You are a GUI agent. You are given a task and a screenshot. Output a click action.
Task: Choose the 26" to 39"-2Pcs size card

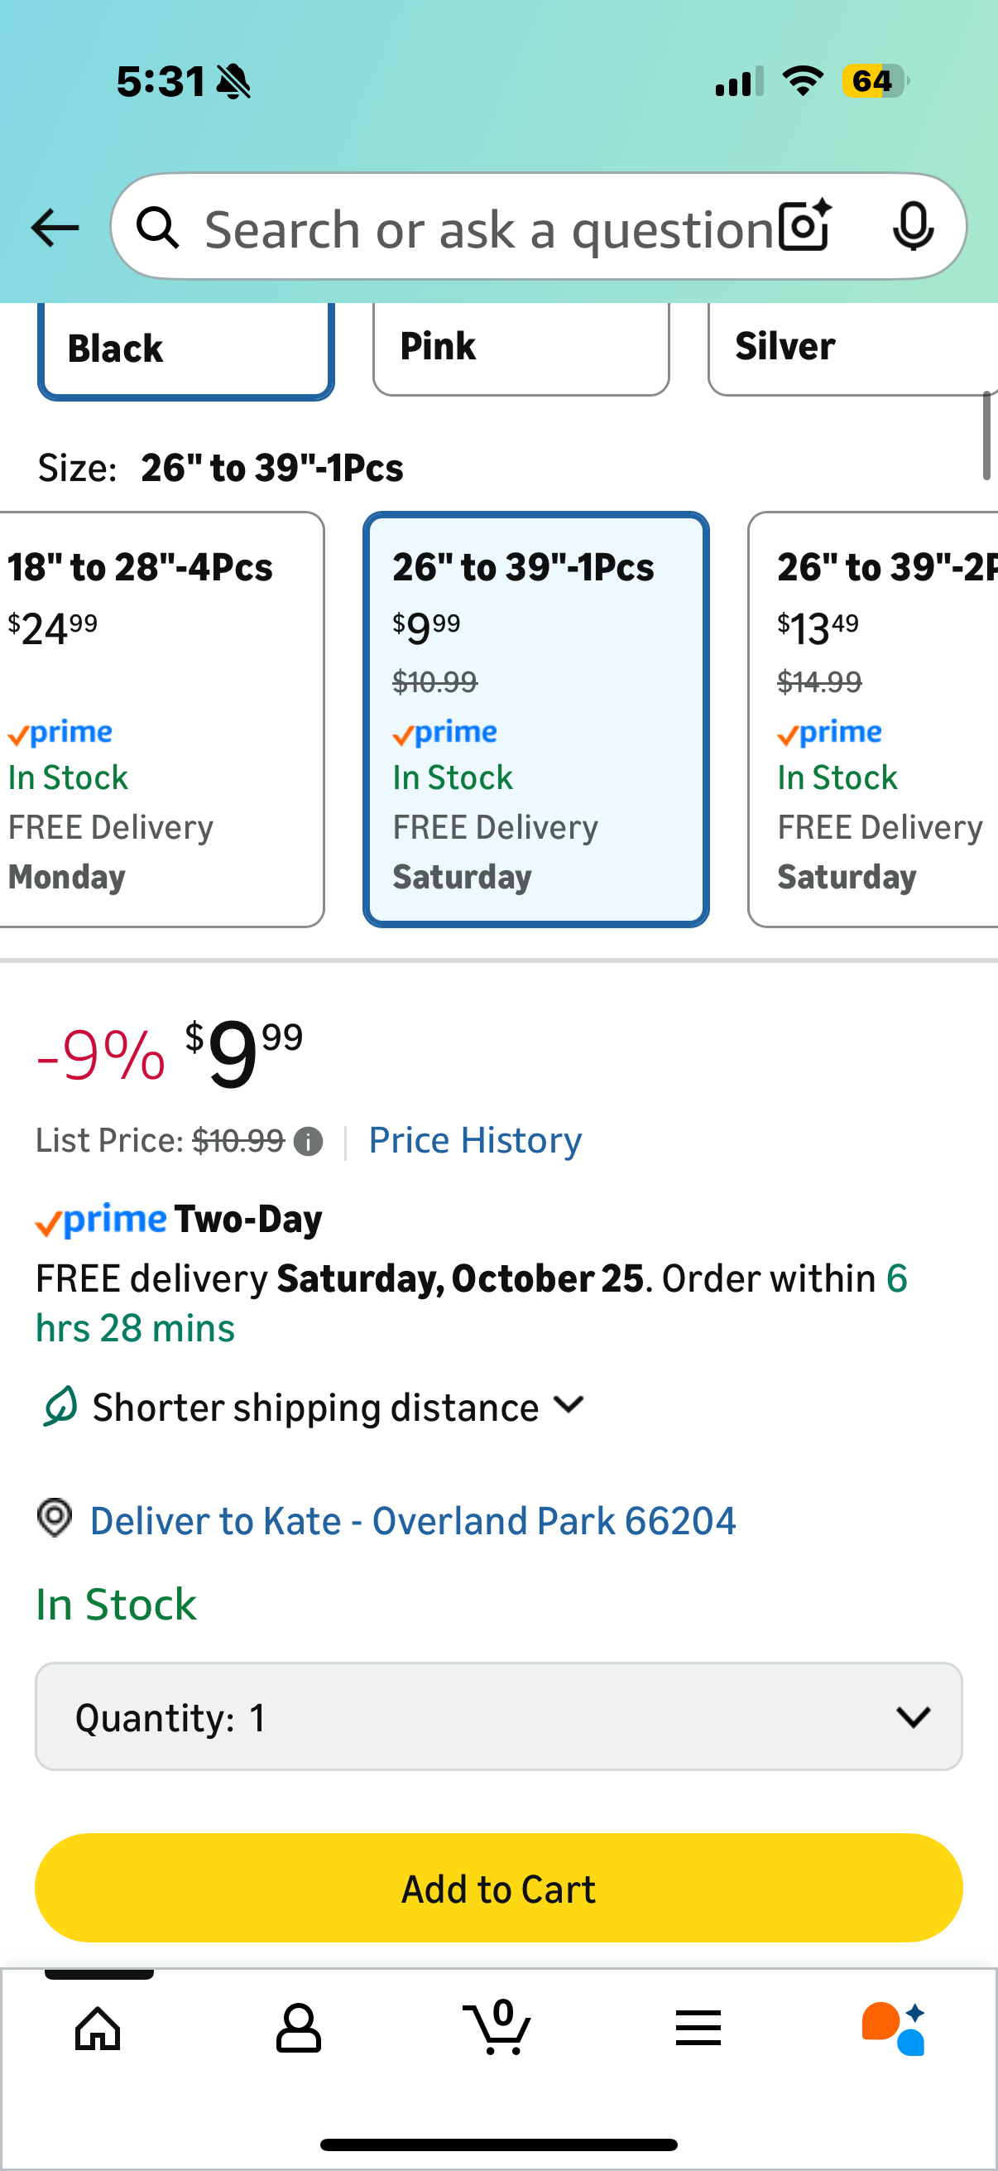coord(872,719)
